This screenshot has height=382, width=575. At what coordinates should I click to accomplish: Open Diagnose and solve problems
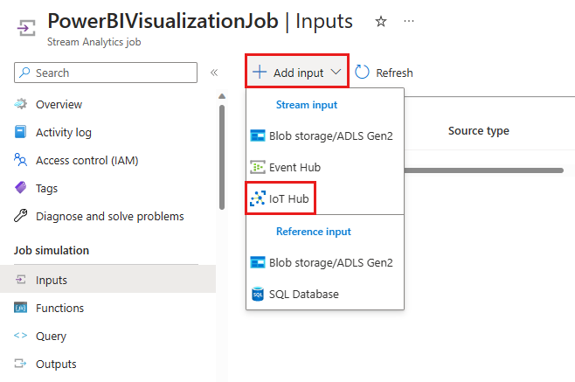tap(109, 217)
